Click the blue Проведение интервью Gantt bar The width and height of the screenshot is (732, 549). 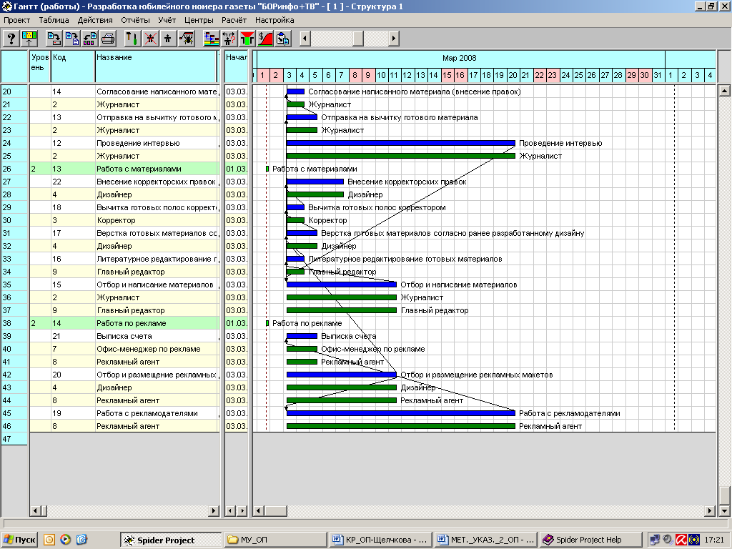[x=400, y=143]
